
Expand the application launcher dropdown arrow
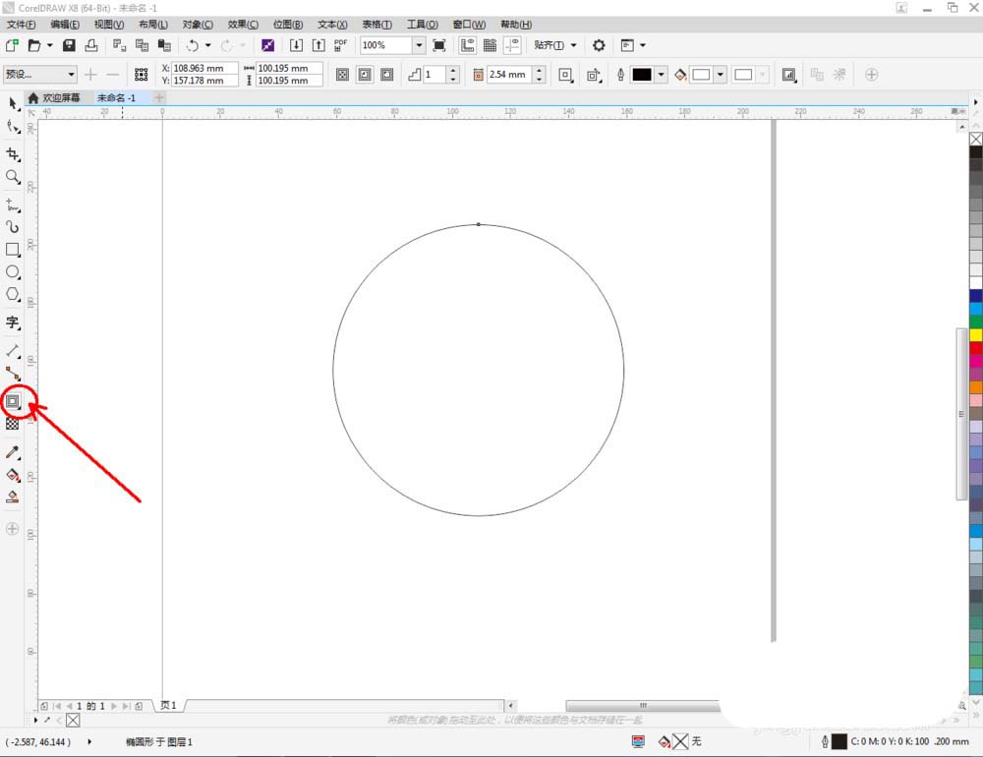pyautogui.click(x=643, y=45)
